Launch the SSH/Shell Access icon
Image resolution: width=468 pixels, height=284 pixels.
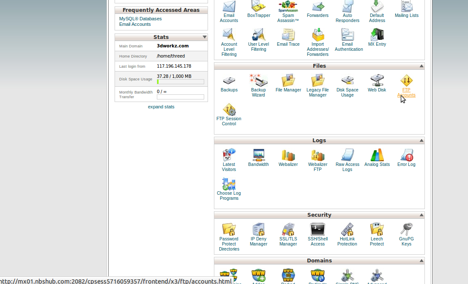pyautogui.click(x=317, y=229)
